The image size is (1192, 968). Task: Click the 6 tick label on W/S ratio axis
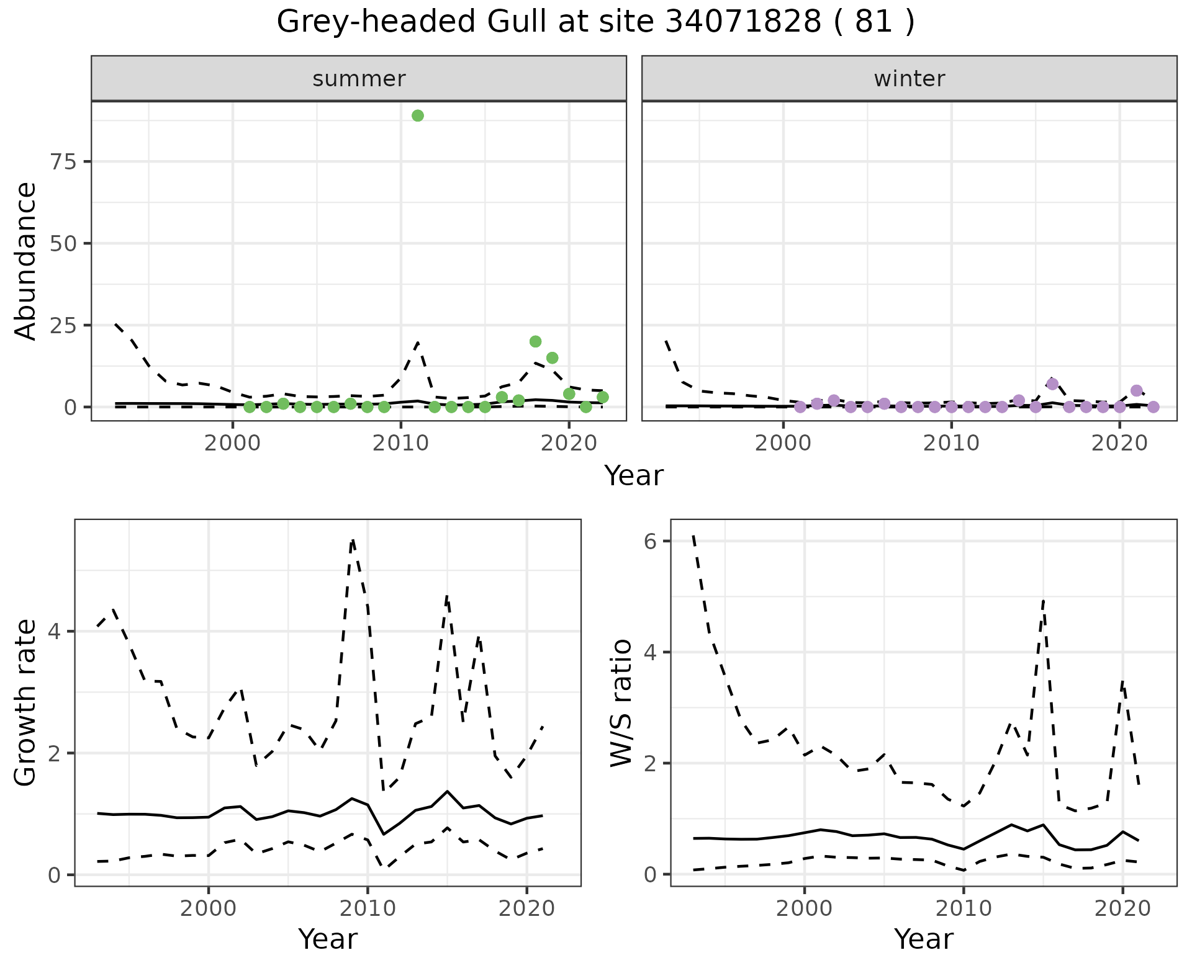[x=650, y=541]
